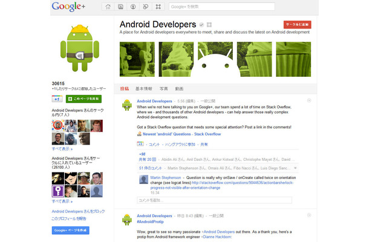
Task: Click the Stack Overflow icon beside the link
Action: tap(139, 134)
